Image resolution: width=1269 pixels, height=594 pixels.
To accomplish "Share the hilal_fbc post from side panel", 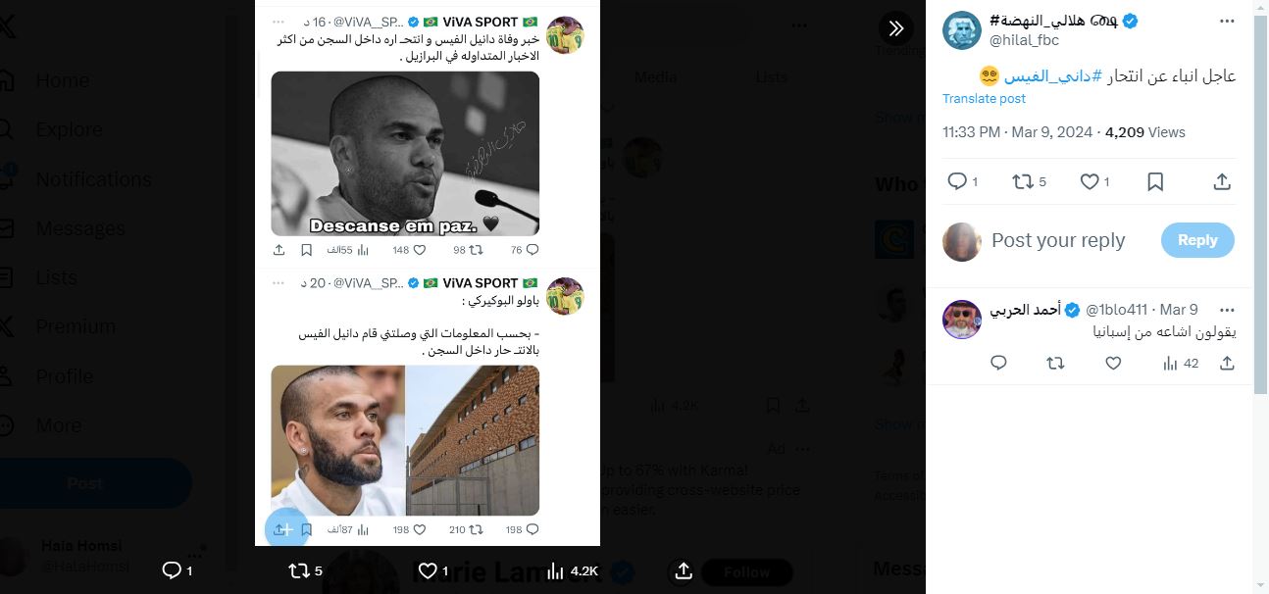I will pos(1222,181).
